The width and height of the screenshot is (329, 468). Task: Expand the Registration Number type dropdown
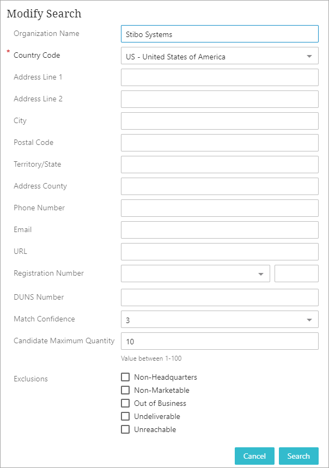point(196,273)
